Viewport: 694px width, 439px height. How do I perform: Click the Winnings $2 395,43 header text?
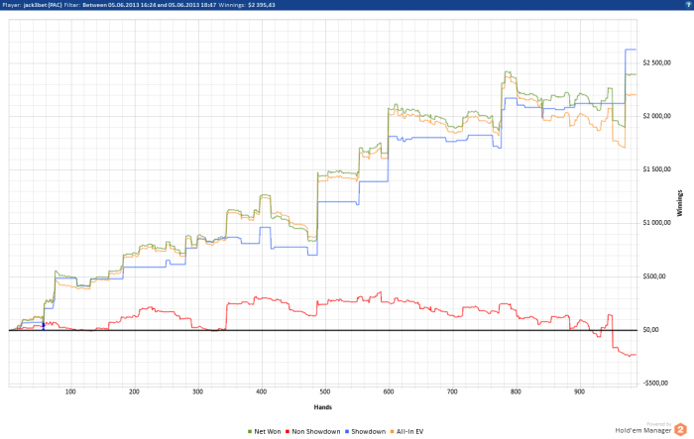247,5
